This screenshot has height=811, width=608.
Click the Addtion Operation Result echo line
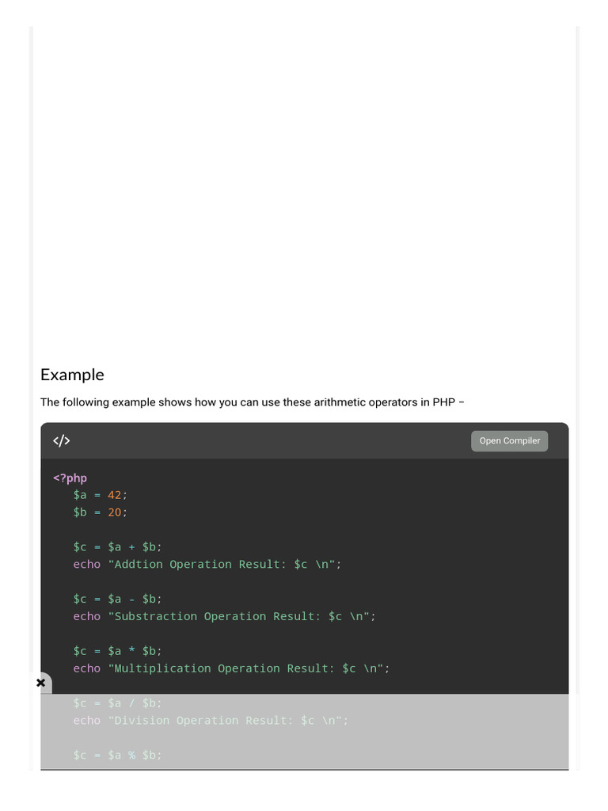point(207,565)
